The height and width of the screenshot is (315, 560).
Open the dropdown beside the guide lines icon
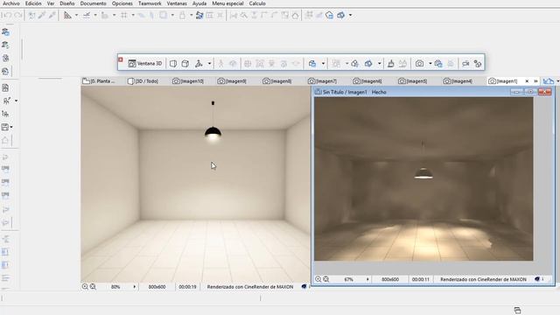tap(76, 16)
